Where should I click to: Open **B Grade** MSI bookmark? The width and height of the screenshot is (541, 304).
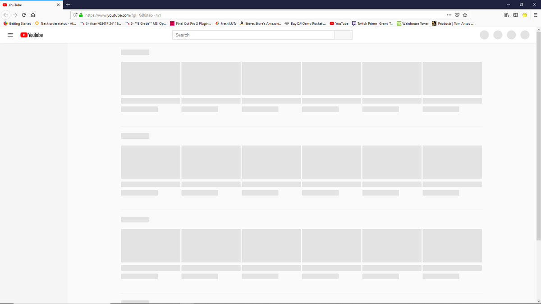click(145, 23)
